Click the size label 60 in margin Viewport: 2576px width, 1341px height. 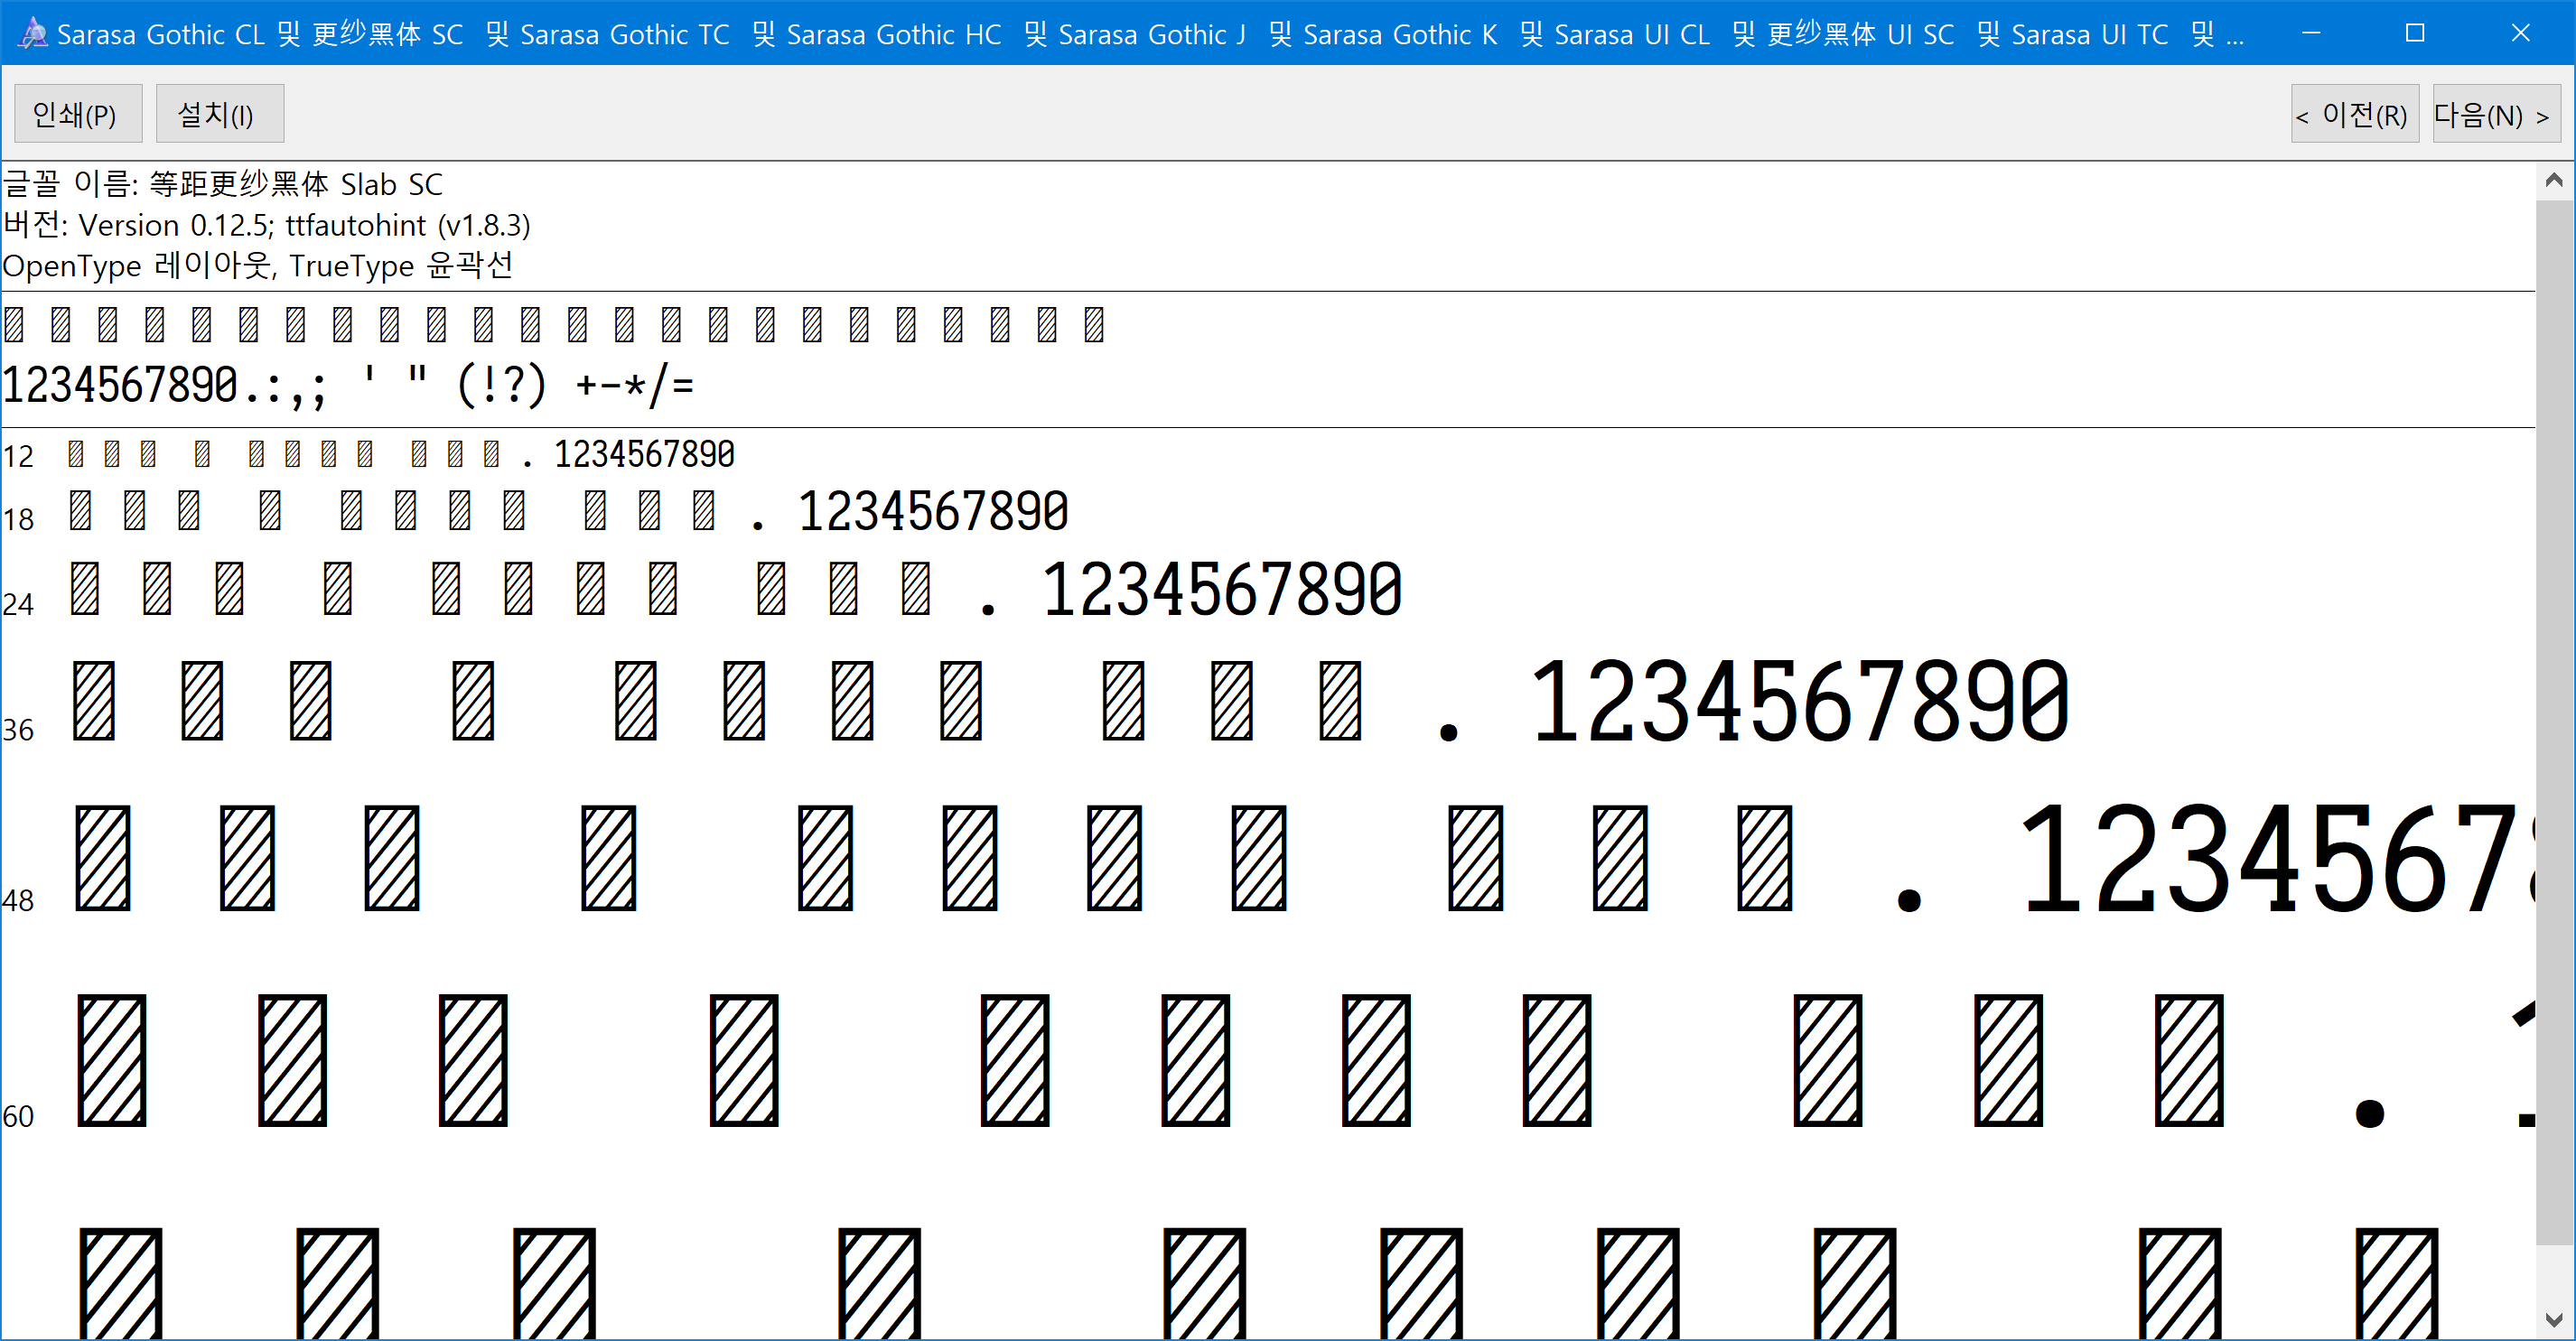(18, 1117)
